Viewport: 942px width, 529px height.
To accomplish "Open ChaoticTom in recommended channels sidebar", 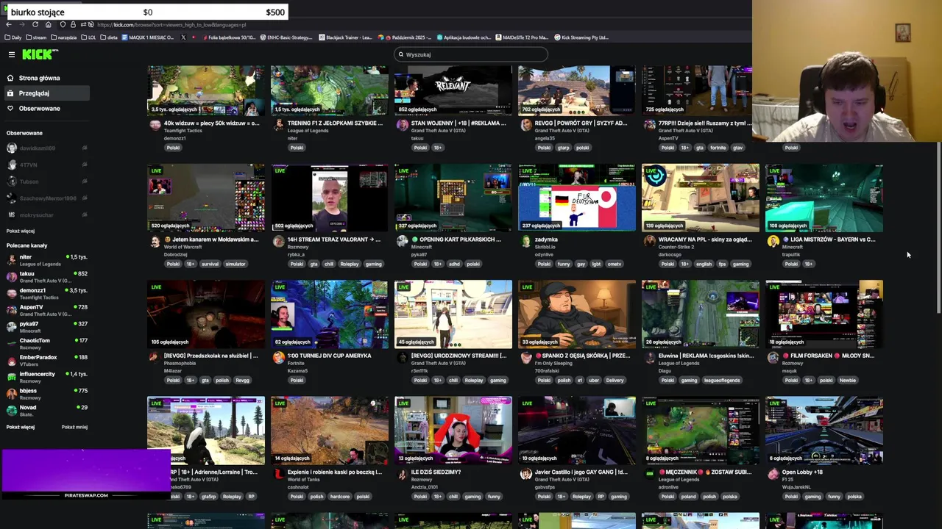I will 46,344.
